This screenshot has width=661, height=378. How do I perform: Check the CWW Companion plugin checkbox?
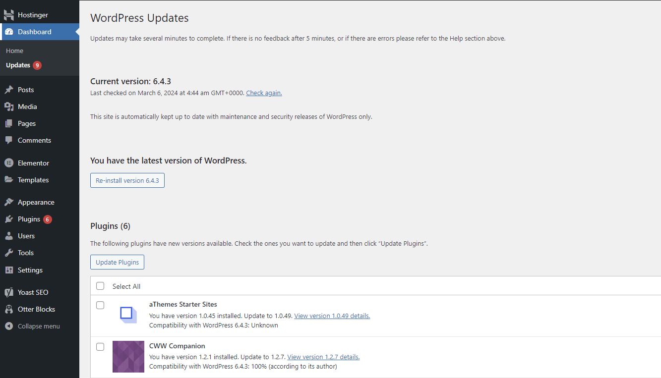(100, 347)
